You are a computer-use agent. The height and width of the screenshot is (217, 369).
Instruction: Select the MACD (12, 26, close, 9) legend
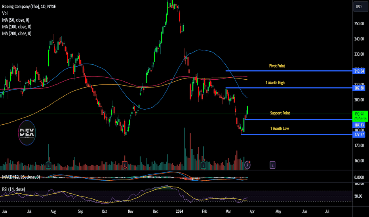coord(21,177)
